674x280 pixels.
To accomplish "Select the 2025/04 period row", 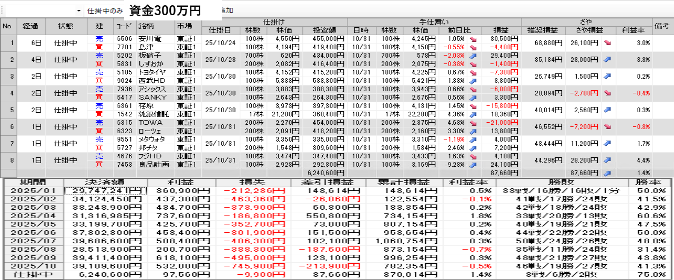I will coord(34,216).
